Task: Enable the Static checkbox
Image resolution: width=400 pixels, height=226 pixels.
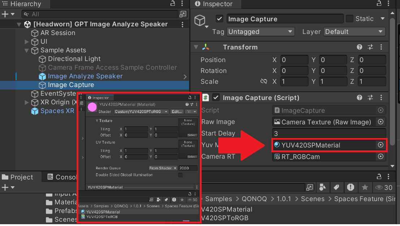Action: (349, 19)
